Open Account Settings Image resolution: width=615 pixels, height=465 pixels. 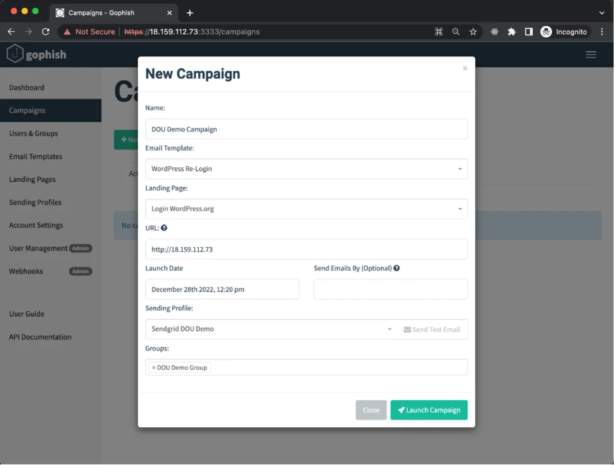(36, 225)
